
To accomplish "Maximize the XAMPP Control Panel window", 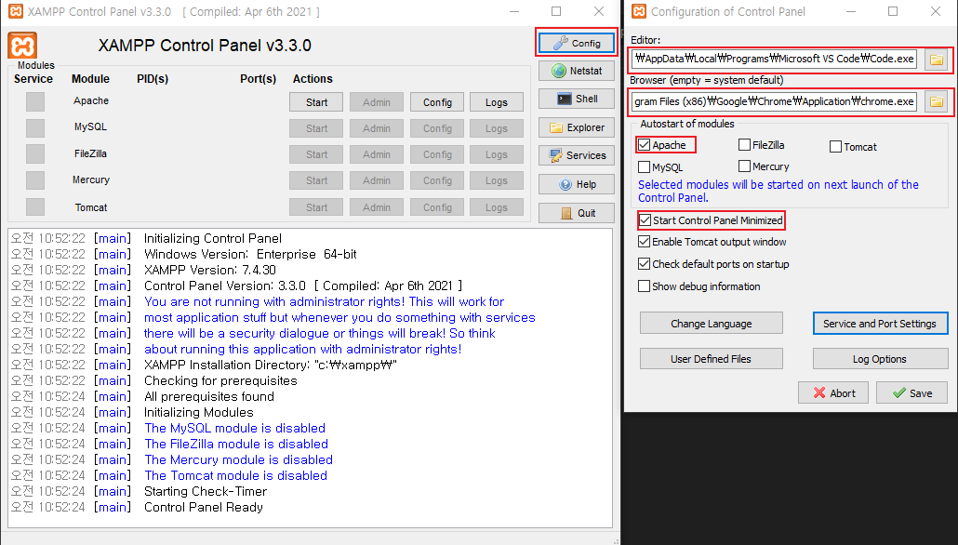I will (x=556, y=11).
